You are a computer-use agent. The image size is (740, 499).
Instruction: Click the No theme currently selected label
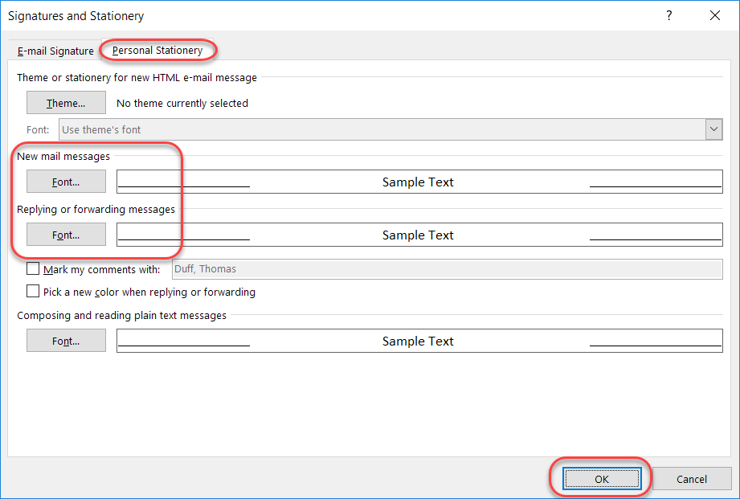point(182,102)
